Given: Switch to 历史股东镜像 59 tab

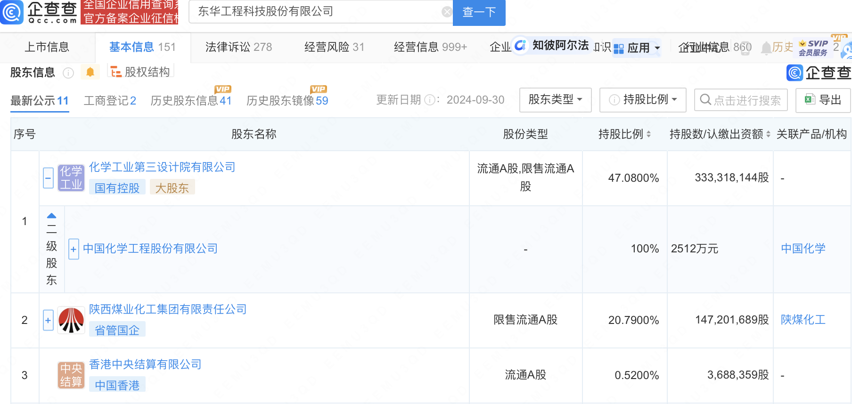Looking at the screenshot, I should tap(287, 101).
